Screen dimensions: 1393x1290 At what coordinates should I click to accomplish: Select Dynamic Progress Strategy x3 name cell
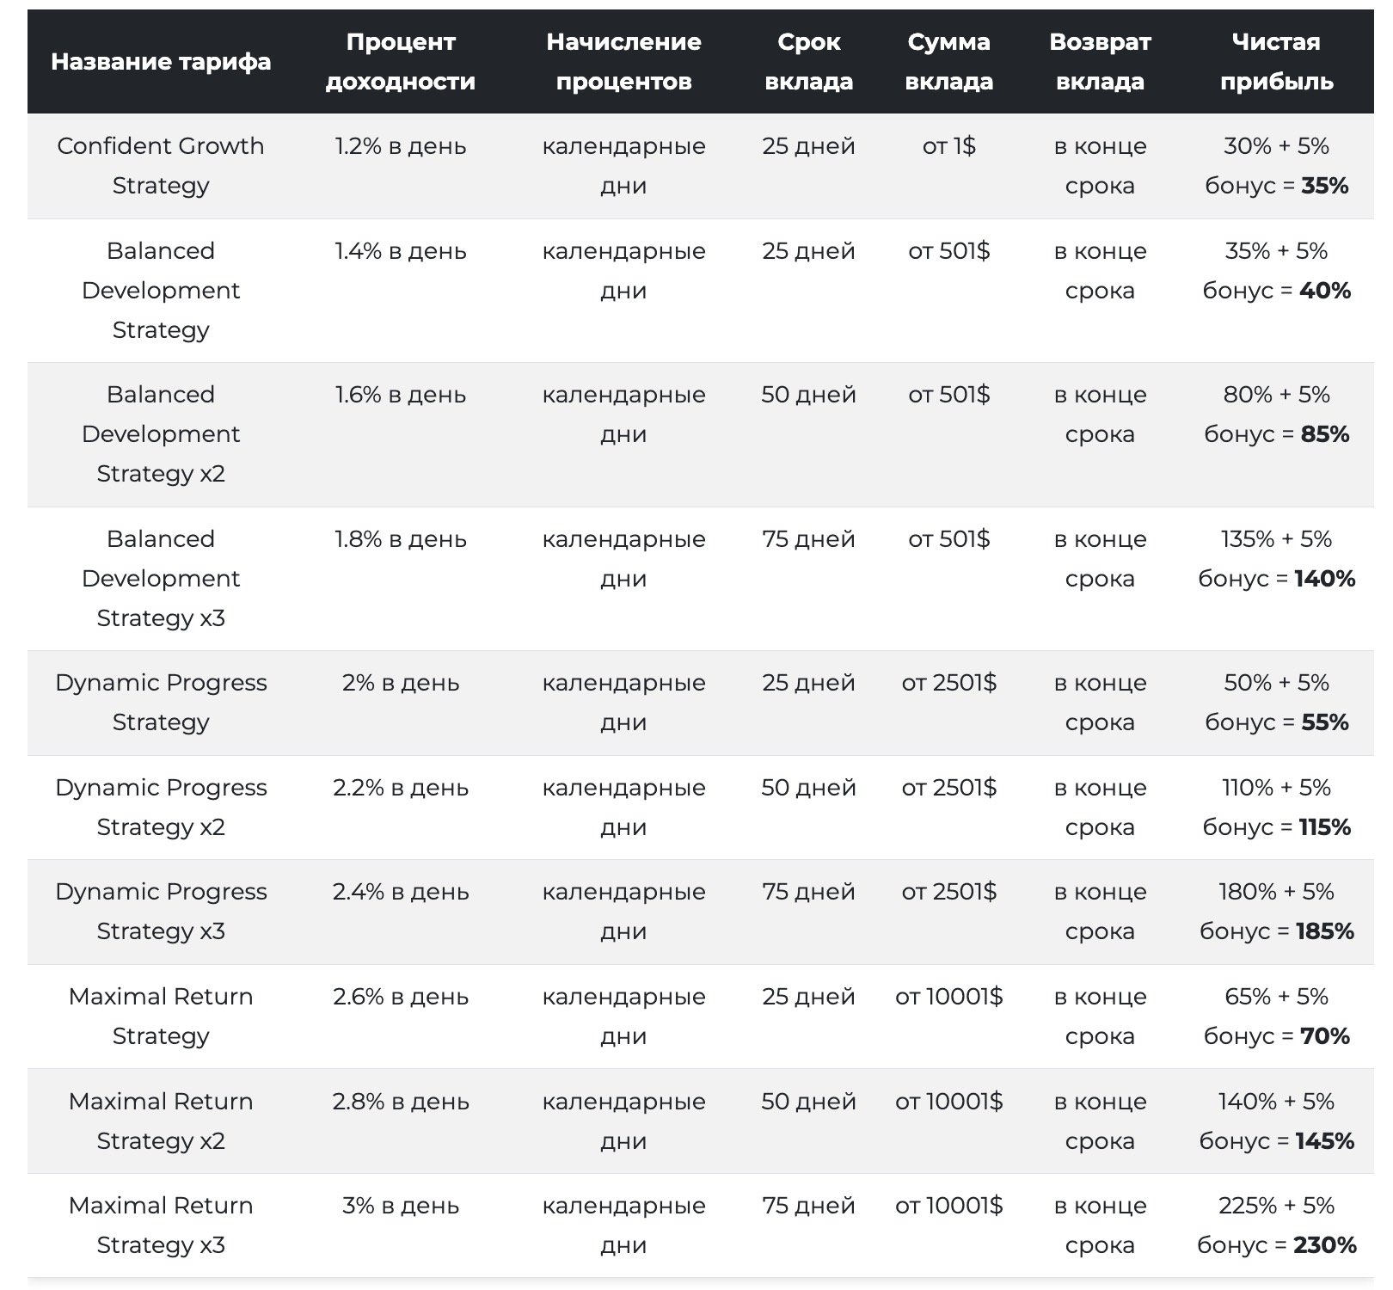pyautogui.click(x=161, y=912)
